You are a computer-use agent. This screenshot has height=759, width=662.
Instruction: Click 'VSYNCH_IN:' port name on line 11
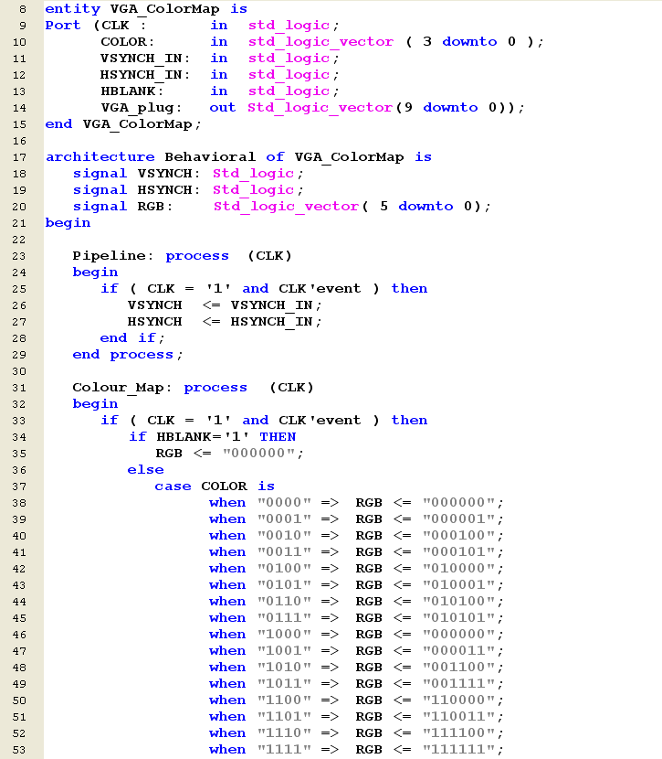pyautogui.click(x=145, y=59)
